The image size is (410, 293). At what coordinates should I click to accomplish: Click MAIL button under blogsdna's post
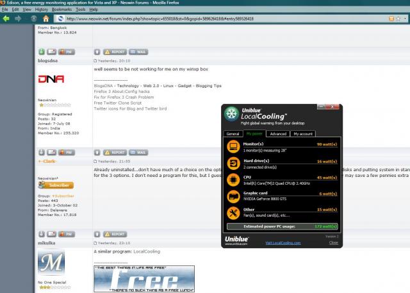138,152
